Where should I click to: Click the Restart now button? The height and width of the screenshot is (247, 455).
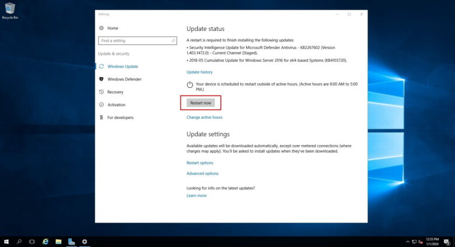pos(201,103)
